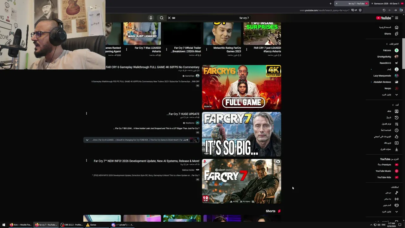
Task: Go forward with the browser forward arrow
Action: click(x=390, y=10)
